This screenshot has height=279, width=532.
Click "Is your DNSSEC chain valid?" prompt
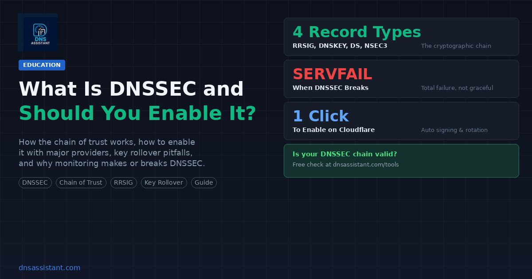pos(345,154)
